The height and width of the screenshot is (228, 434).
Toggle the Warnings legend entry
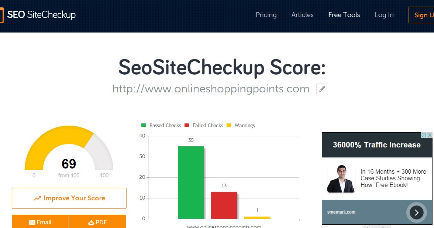pos(241,125)
